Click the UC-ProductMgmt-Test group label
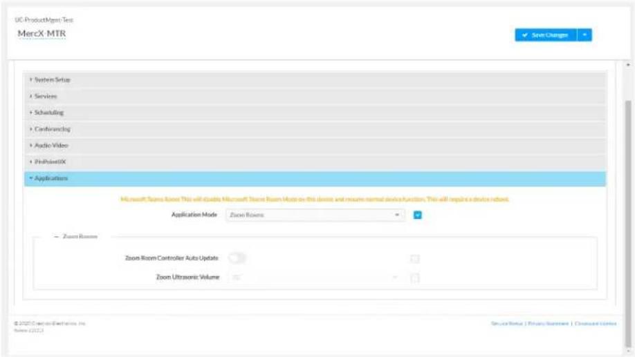This screenshot has height=357, width=635. (44, 20)
